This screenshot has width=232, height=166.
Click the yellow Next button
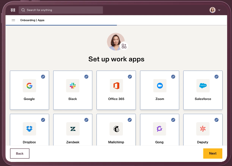[213, 153]
